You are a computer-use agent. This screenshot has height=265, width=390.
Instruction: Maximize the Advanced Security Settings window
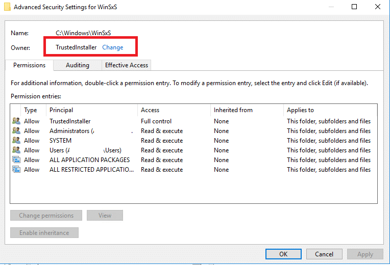[x=354, y=7]
